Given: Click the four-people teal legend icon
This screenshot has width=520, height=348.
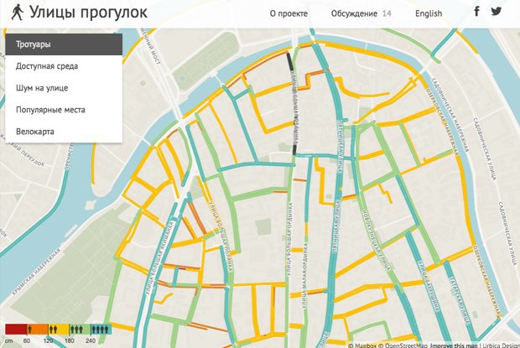Looking at the screenshot, I should coord(101,330).
